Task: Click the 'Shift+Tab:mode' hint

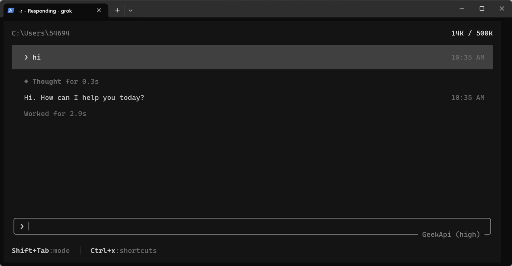Action: tap(41, 251)
